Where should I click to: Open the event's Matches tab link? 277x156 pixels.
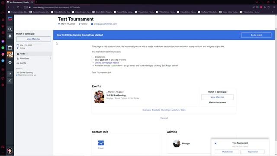pyautogui.click(x=175, y=110)
